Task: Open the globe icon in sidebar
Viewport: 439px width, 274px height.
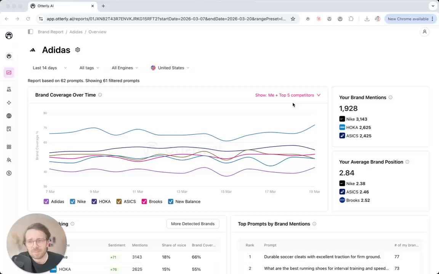Action: coord(9,116)
